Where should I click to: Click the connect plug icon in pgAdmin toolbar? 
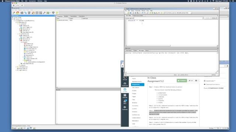tap(14, 13)
